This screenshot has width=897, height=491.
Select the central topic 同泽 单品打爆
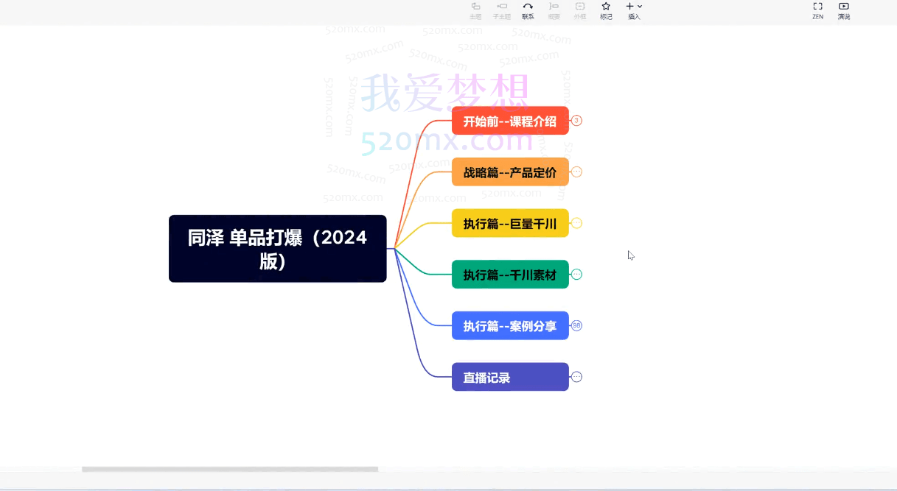277,249
